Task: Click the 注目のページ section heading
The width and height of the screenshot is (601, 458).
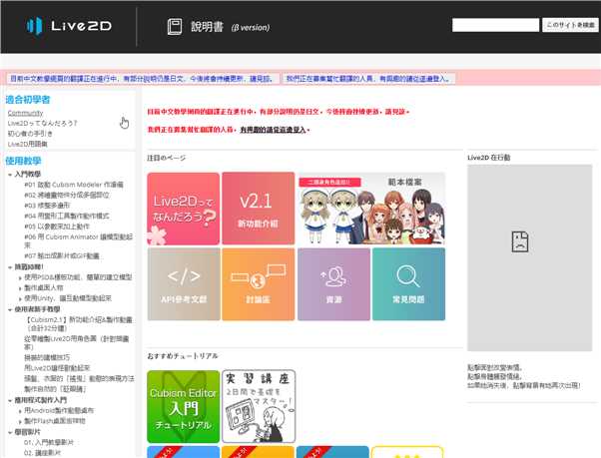Action: tap(166, 158)
